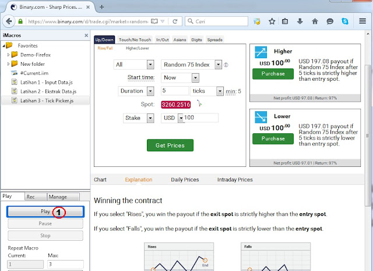
Task: Open the ticks unit dropdown
Action: [207, 91]
